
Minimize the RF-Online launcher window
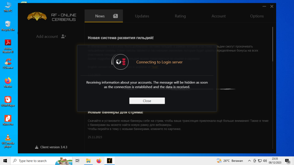(x=264, y=6)
